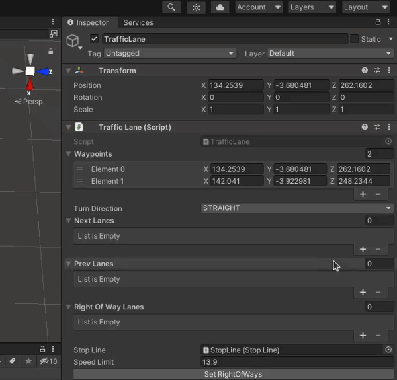Open Traffic Lane script preset settings icon
The image size is (397, 380).
[x=376, y=127]
